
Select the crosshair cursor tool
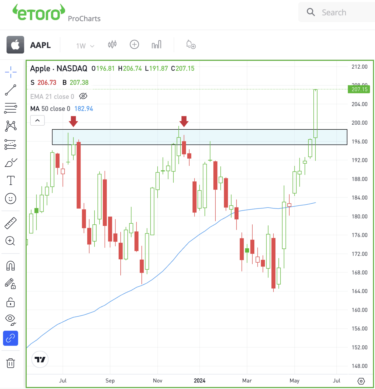pyautogui.click(x=11, y=72)
